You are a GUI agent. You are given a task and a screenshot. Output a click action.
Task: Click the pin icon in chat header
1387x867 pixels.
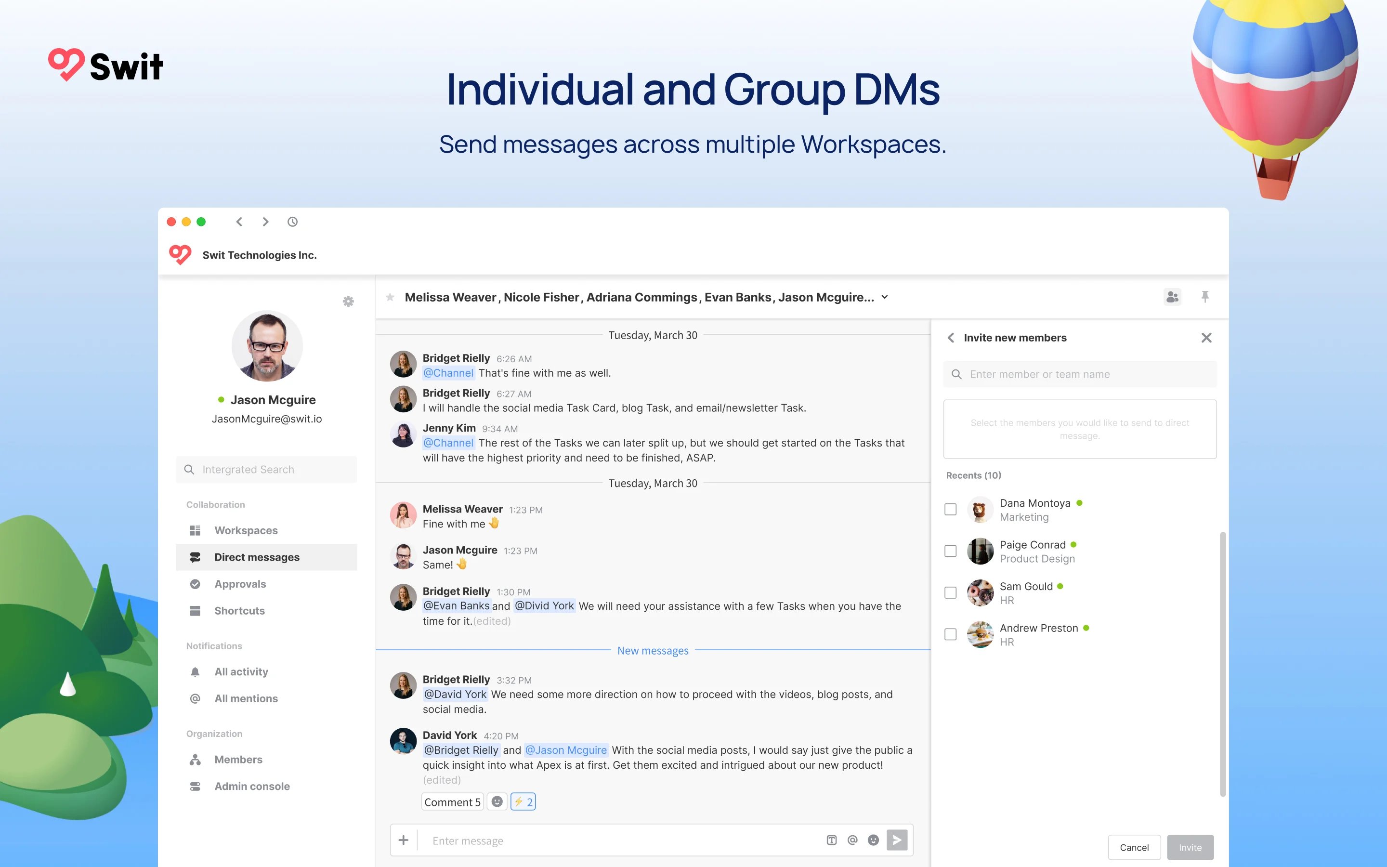click(x=1205, y=296)
